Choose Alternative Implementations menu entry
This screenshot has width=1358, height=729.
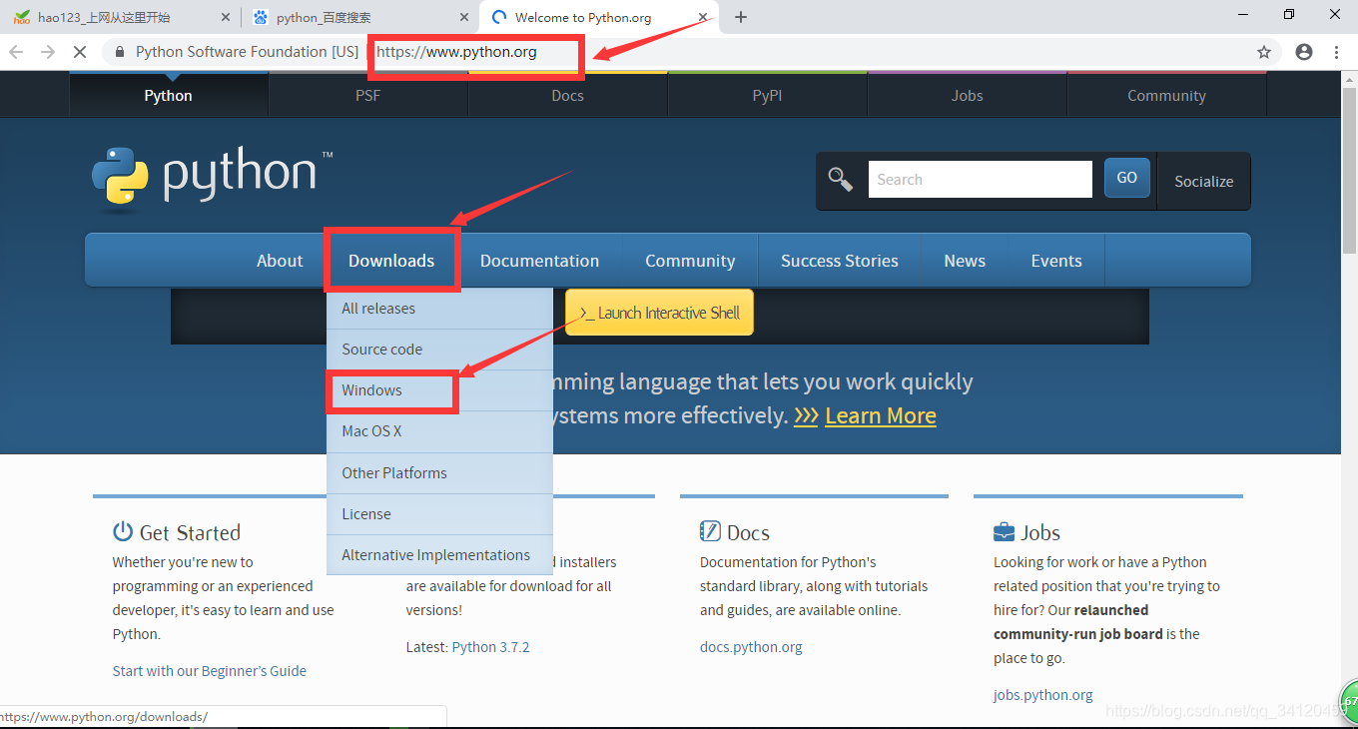[439, 554]
